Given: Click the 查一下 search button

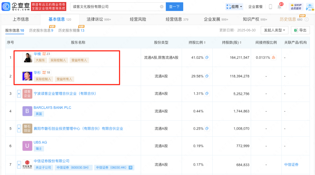Looking at the screenshot, I should coord(174,7).
